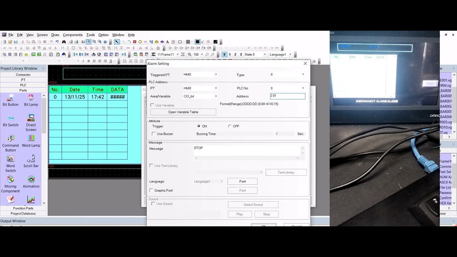The width and height of the screenshot is (457, 257).
Task: Click the Select Sound button
Action: pyautogui.click(x=253, y=205)
